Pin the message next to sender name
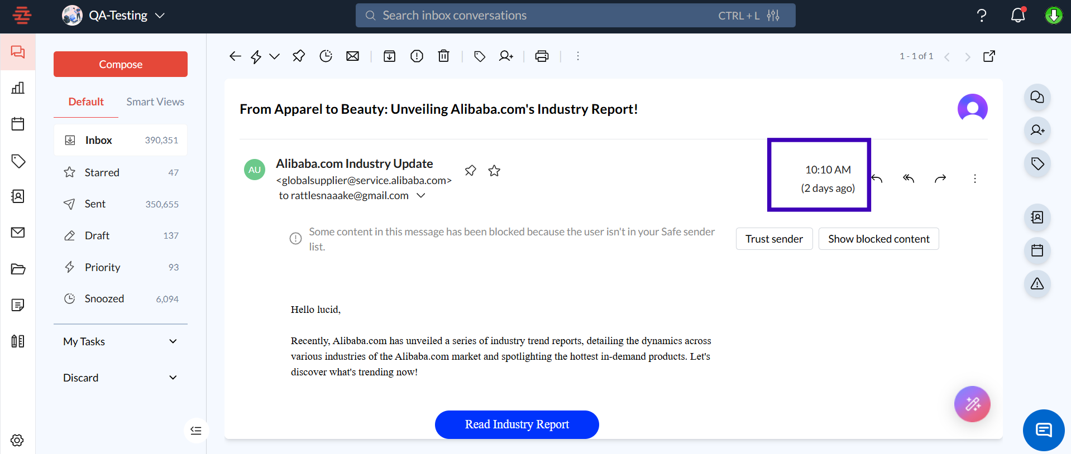 [x=471, y=171]
